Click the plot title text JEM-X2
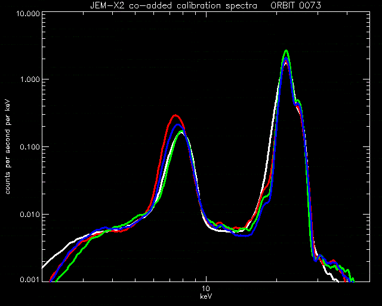 pyautogui.click(x=107, y=5)
